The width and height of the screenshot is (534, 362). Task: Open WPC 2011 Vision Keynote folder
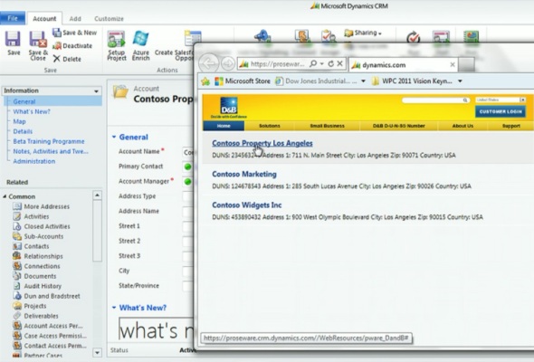tap(412, 81)
